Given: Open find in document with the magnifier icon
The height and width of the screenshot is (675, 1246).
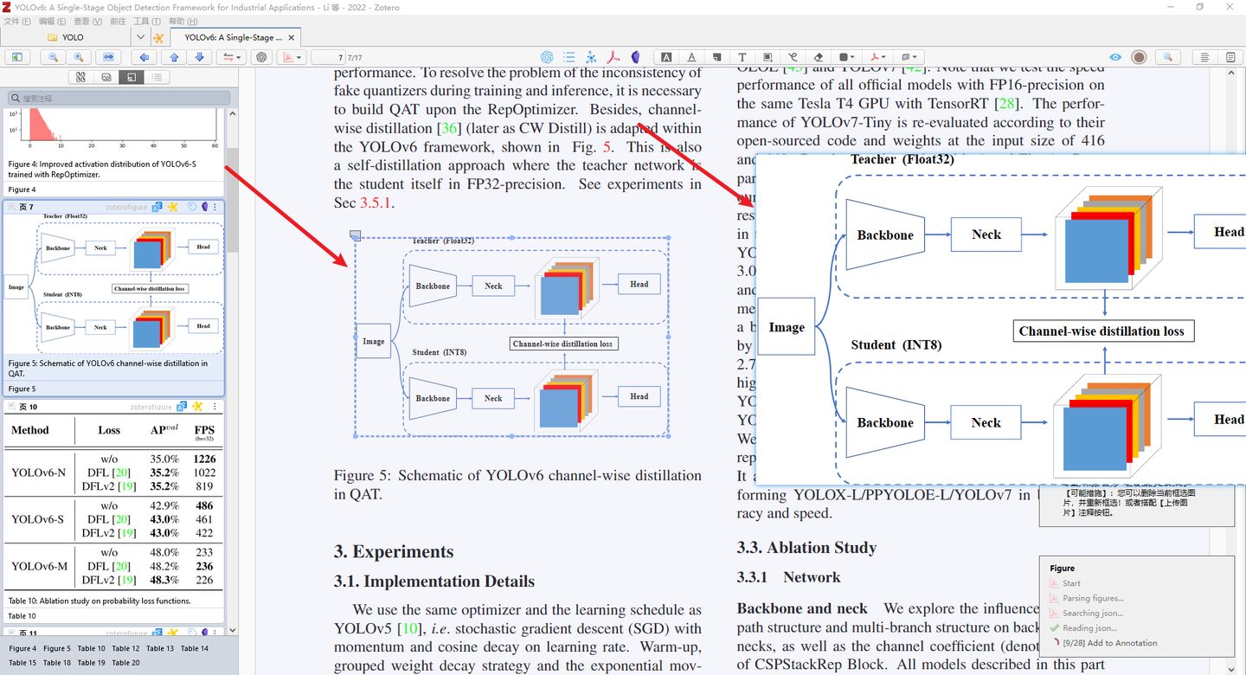Looking at the screenshot, I should [1168, 56].
